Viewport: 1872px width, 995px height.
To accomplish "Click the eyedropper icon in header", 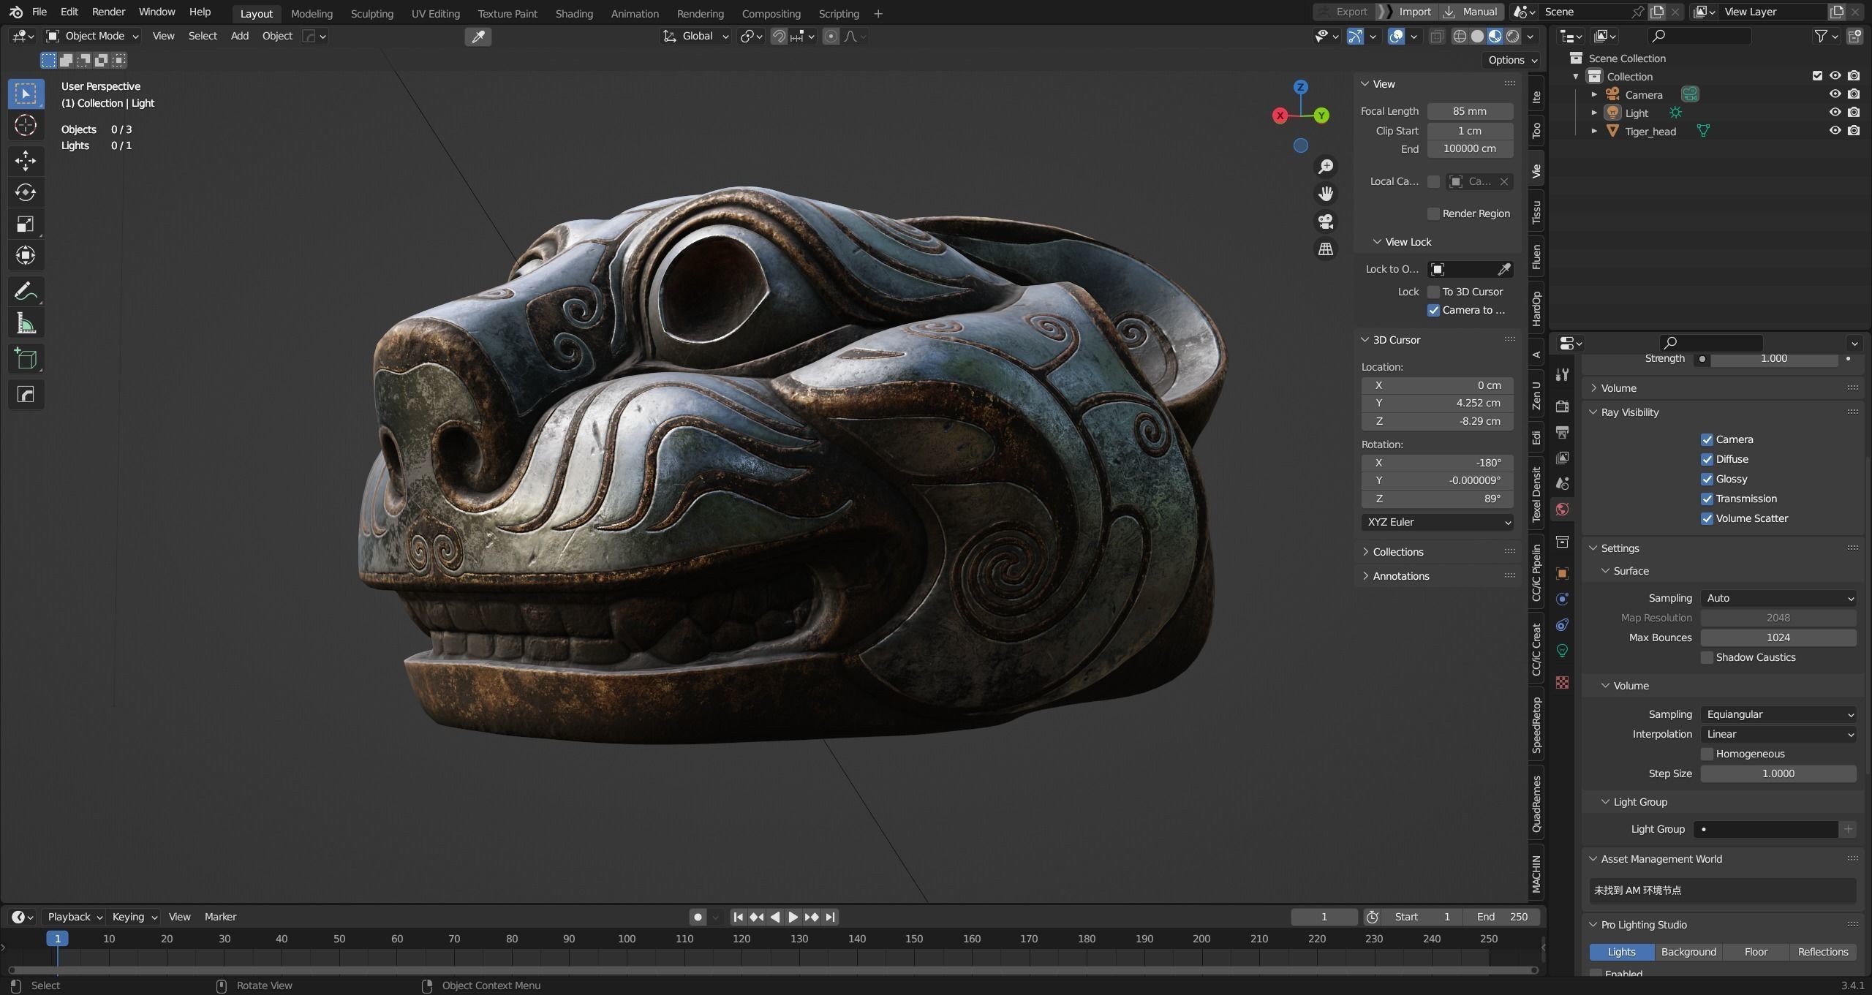I will 478,37.
